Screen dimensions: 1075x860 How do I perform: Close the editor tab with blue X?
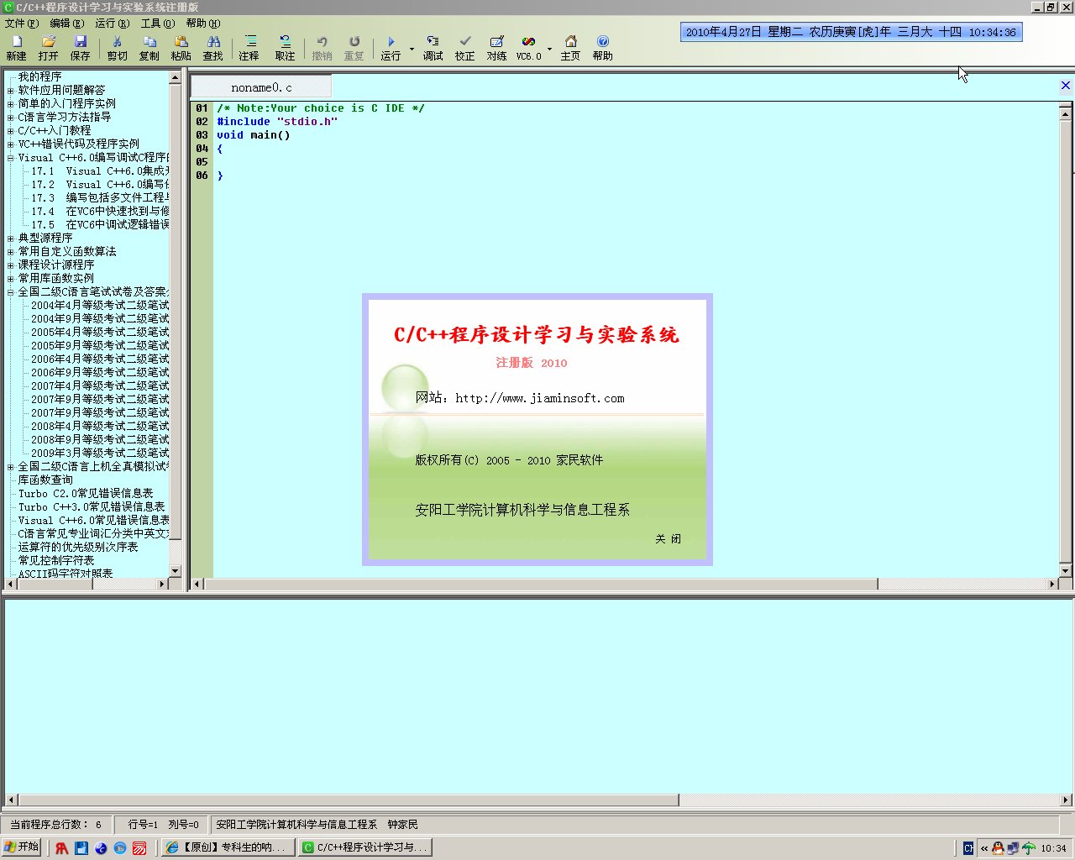[x=1065, y=86]
